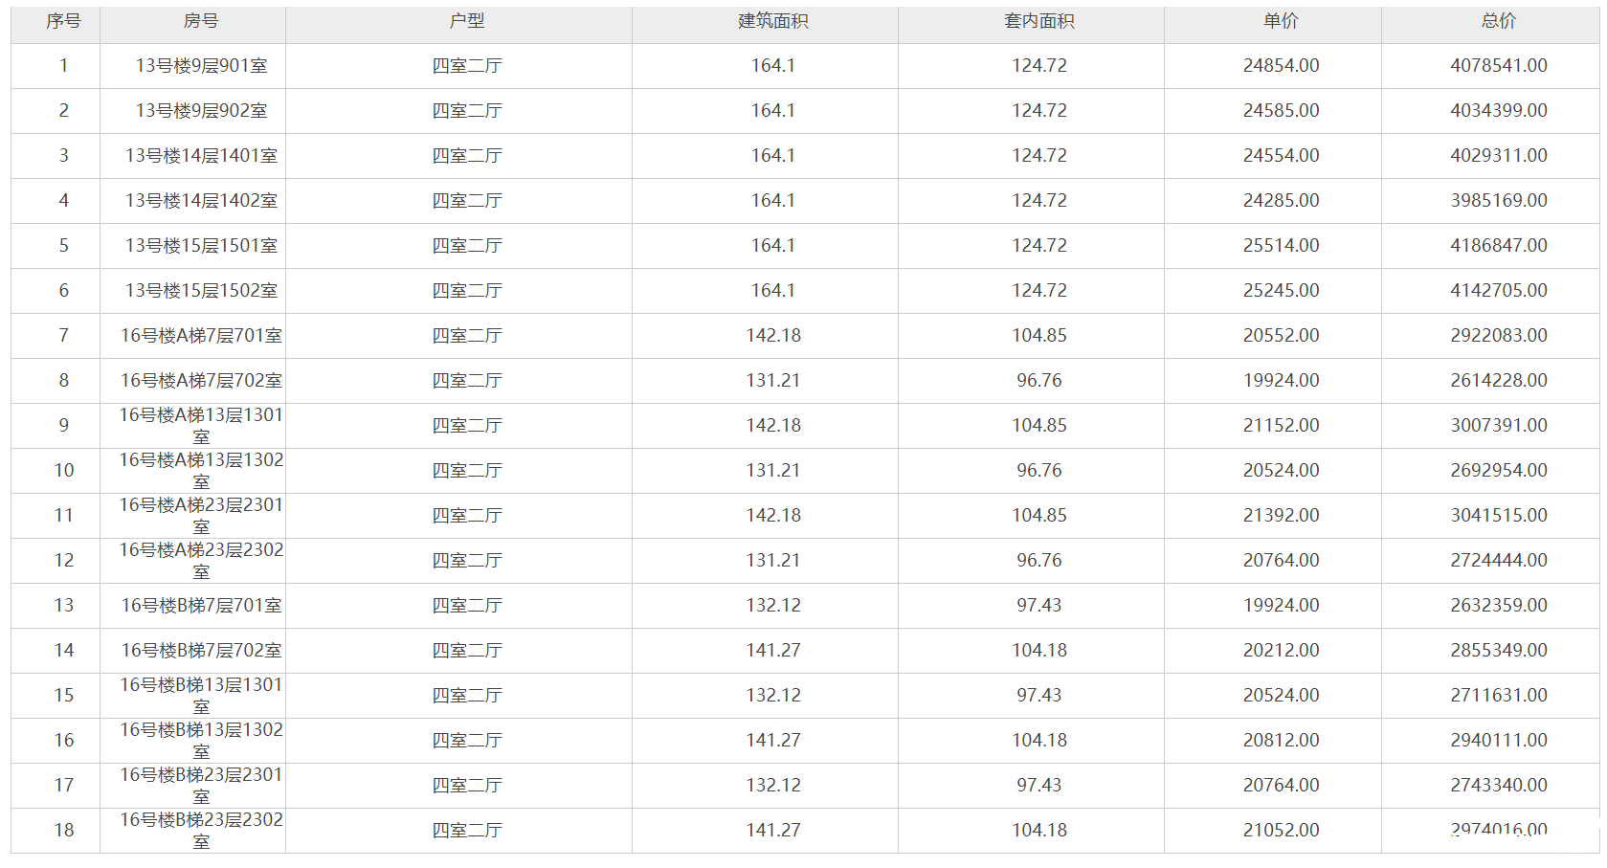The image size is (1607, 868).
Task: Select room 16号楼B梯7层701室 cell
Action: point(201,606)
